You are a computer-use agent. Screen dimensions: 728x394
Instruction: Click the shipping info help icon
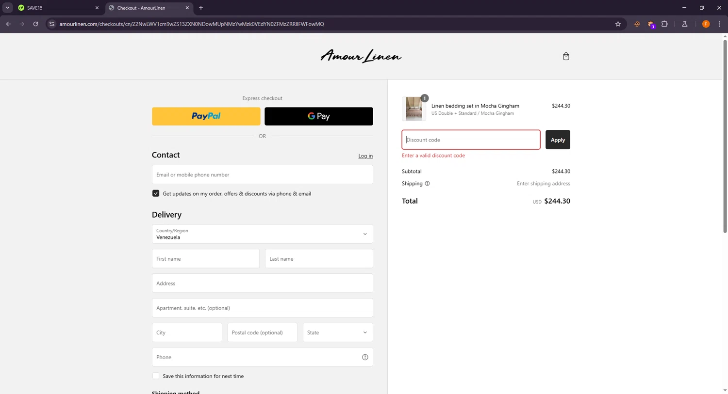click(427, 184)
